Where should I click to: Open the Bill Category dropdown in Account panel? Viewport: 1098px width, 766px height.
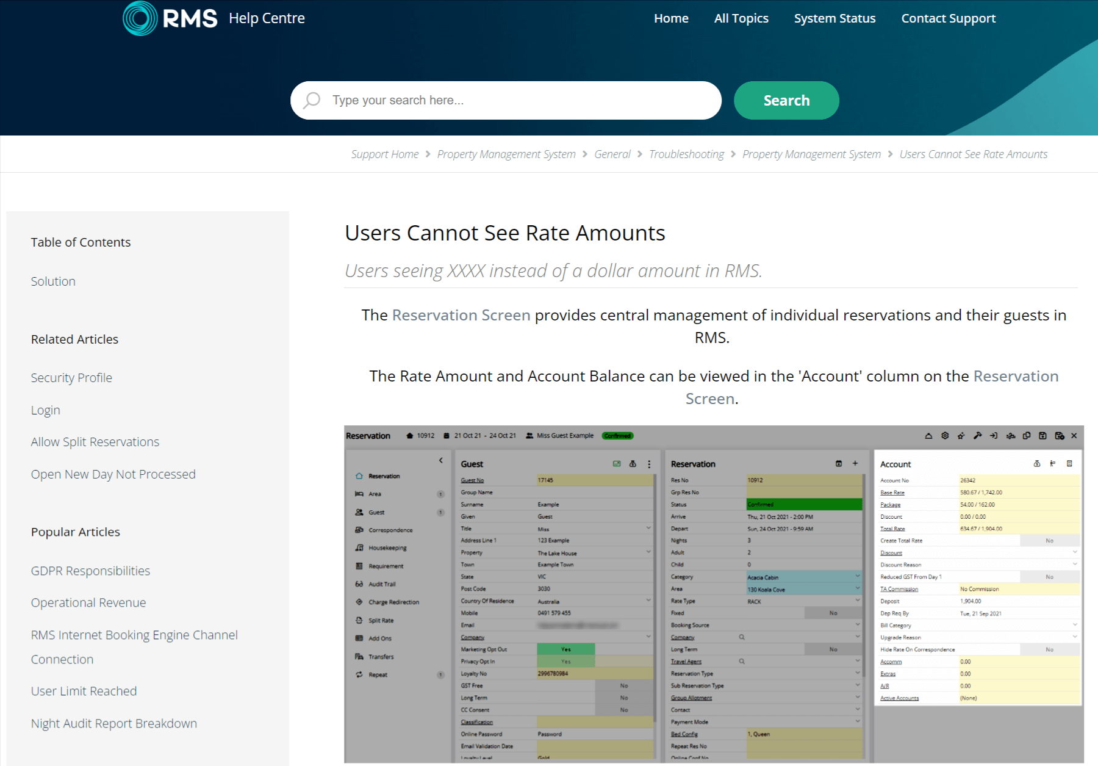(x=1019, y=625)
